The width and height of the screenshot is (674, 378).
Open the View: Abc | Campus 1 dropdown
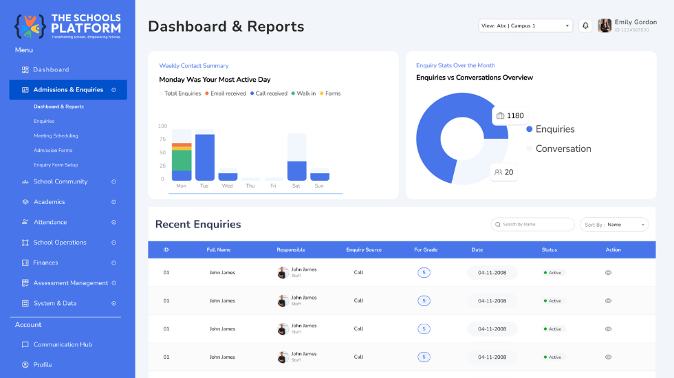[525, 26]
